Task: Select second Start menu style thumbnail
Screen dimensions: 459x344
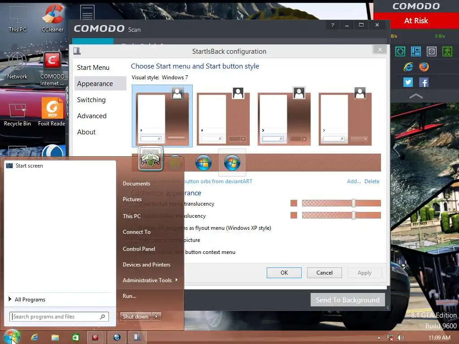Action: (223, 116)
